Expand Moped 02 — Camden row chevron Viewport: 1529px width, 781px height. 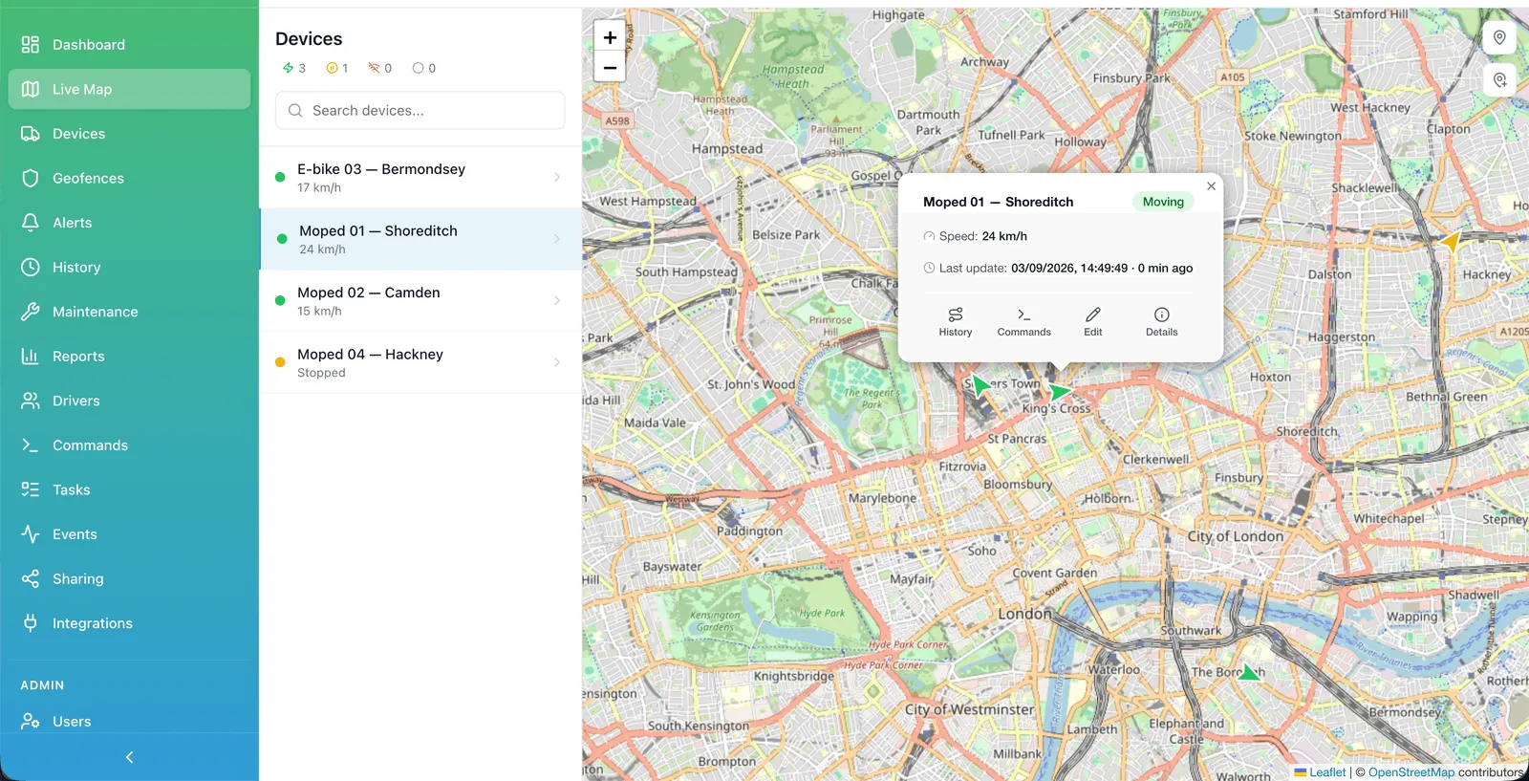pyautogui.click(x=557, y=300)
